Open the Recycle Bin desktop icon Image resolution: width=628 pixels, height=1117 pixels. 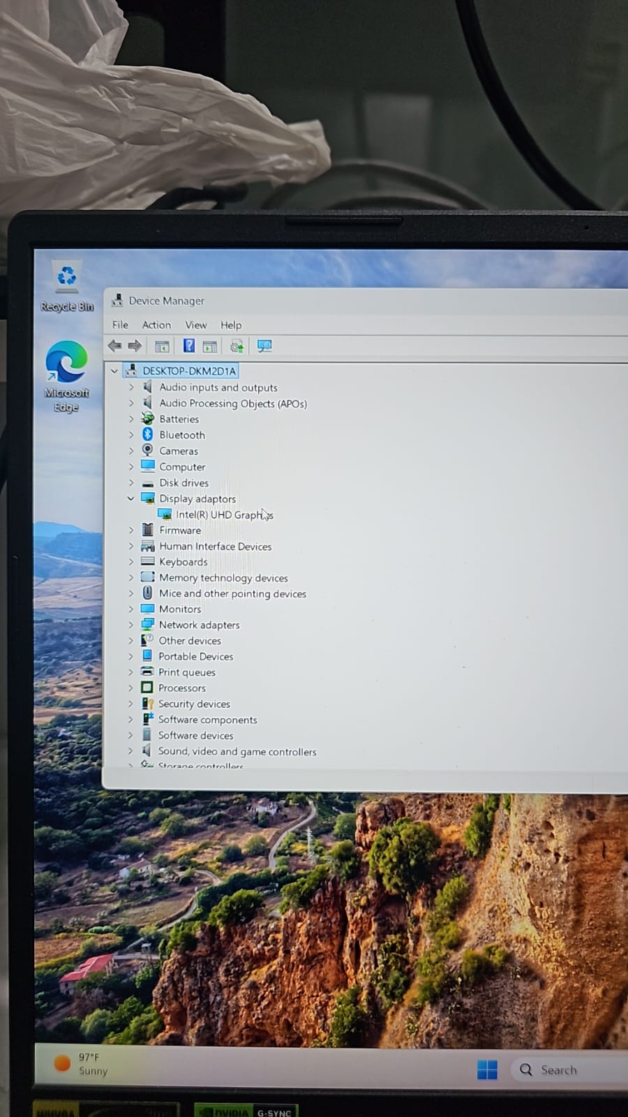tap(67, 286)
